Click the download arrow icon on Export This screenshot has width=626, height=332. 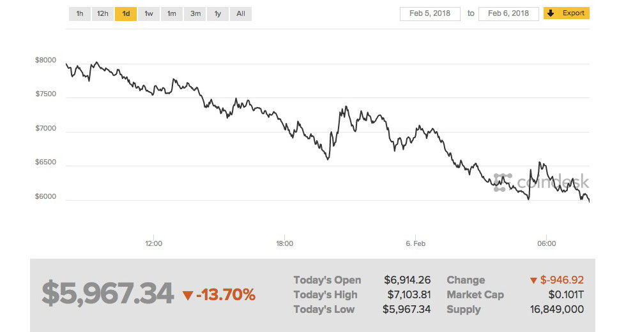551,13
